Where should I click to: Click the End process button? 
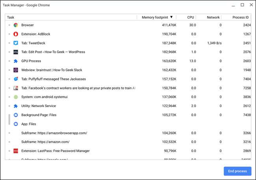(237, 171)
